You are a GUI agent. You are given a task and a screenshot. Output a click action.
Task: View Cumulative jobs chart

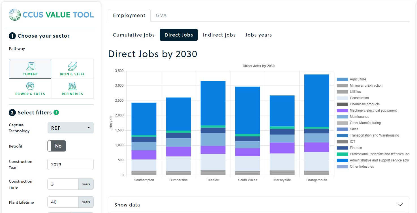134,35
